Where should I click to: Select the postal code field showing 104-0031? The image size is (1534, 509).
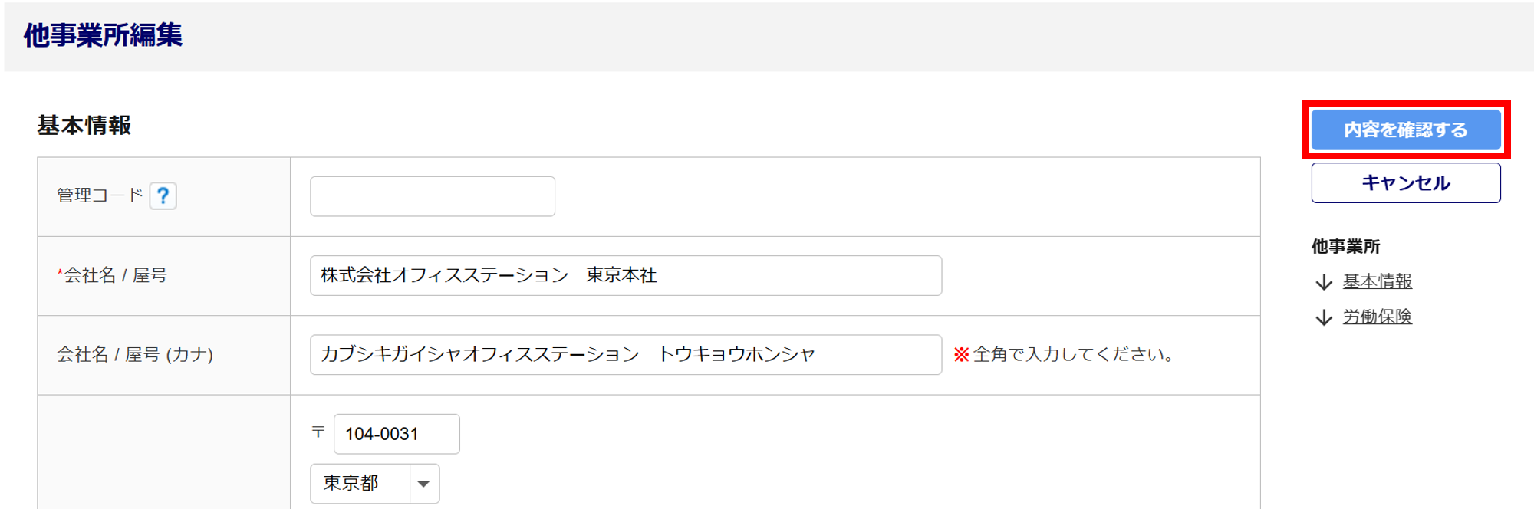pyautogui.click(x=396, y=434)
